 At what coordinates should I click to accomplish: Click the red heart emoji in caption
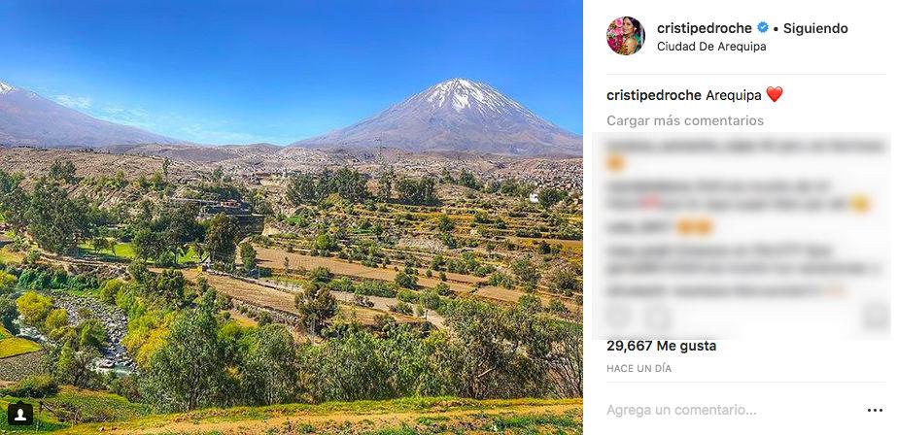click(775, 94)
